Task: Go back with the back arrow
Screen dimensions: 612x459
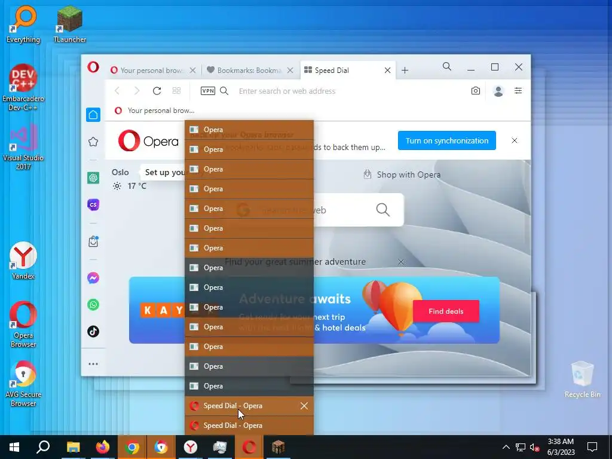Action: click(x=117, y=91)
